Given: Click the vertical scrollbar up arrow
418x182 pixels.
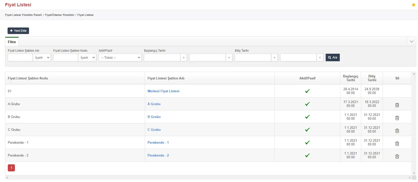Looking at the screenshot, I should pyautogui.click(x=414, y=74).
